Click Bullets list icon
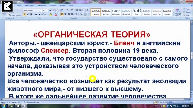This screenshot has width=193, height=108. (x=62, y=10)
